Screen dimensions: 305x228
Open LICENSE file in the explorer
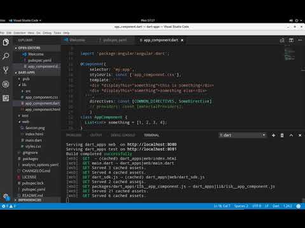(x=29, y=177)
